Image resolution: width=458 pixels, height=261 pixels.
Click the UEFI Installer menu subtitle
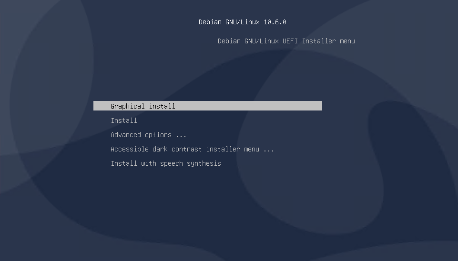pyautogui.click(x=286, y=41)
